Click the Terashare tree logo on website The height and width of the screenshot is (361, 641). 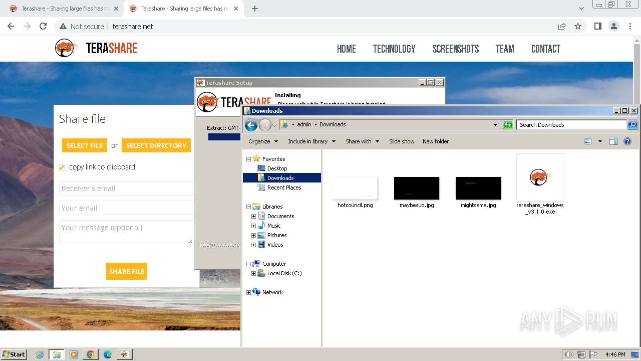(x=66, y=48)
